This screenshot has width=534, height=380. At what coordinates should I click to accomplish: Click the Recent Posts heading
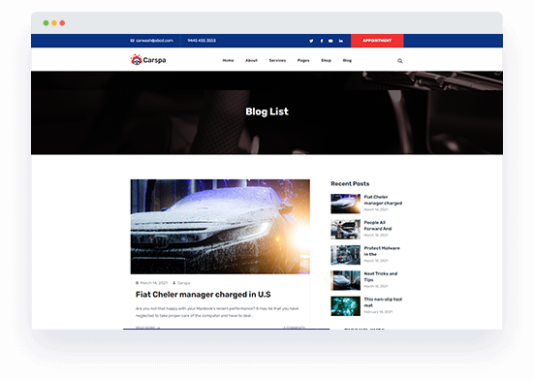tap(350, 183)
